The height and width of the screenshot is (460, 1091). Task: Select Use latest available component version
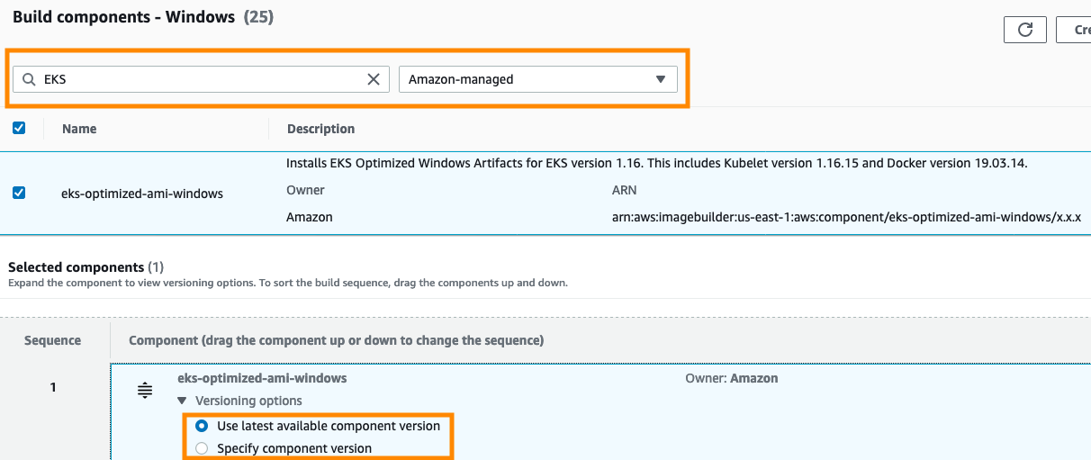click(202, 426)
